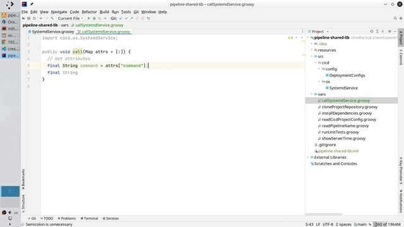Expand the .idea folder

point(312,44)
